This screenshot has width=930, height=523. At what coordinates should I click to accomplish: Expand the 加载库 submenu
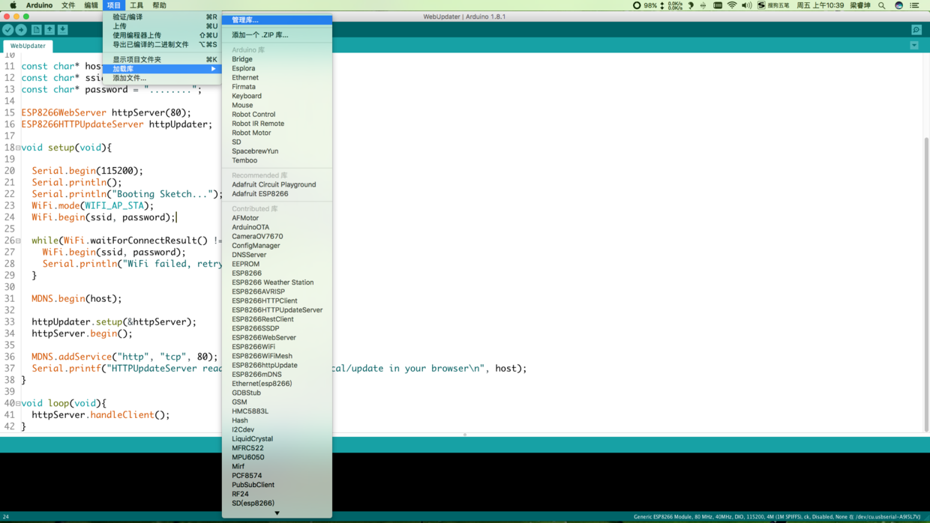click(163, 68)
